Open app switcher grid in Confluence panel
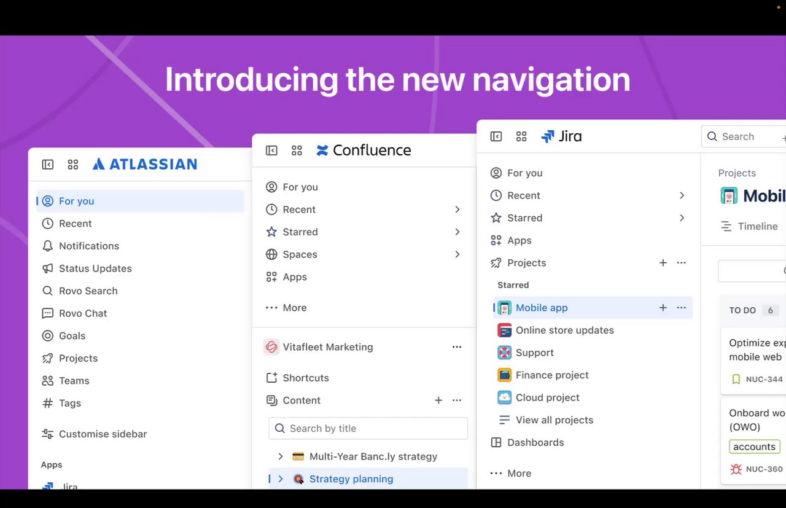 (x=297, y=150)
